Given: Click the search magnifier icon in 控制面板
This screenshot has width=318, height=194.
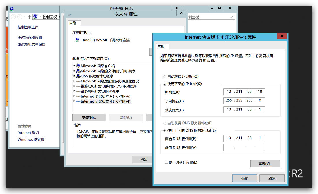Looking at the screenshot, I should tap(231, 17).
